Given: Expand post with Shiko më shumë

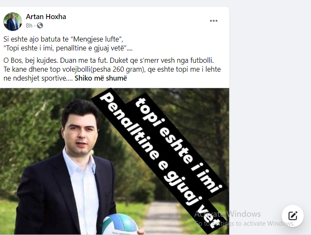Looking at the screenshot, I should [x=101, y=78].
